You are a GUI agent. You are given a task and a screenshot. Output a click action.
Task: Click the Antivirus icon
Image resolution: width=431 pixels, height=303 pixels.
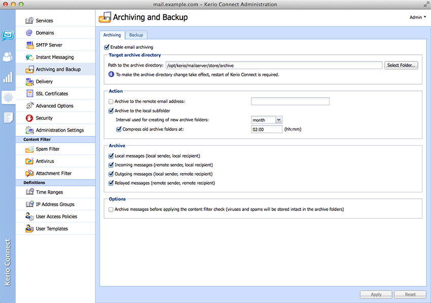(x=29, y=161)
